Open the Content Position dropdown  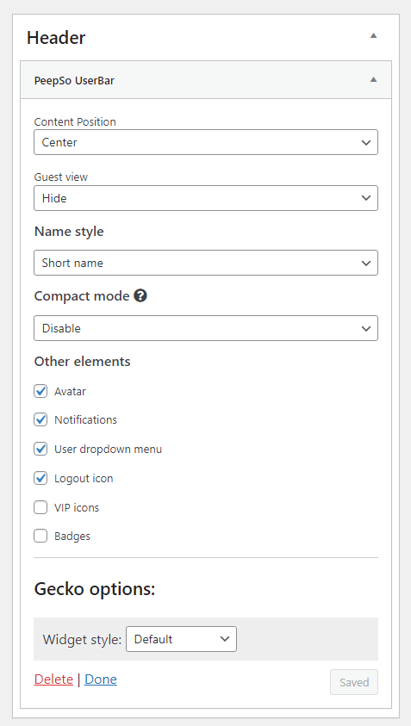tap(206, 142)
